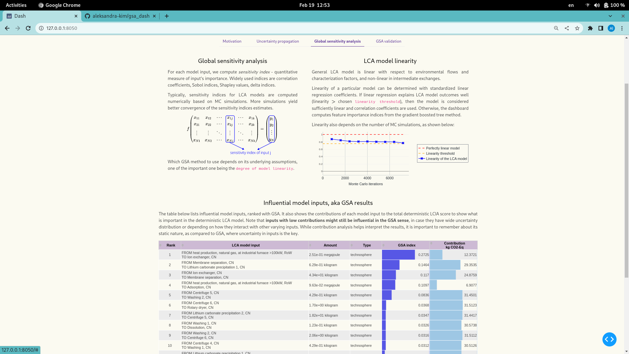Toggle Linearity threshold legend trace
Viewport: 629px width, 354px height.
(x=440, y=153)
